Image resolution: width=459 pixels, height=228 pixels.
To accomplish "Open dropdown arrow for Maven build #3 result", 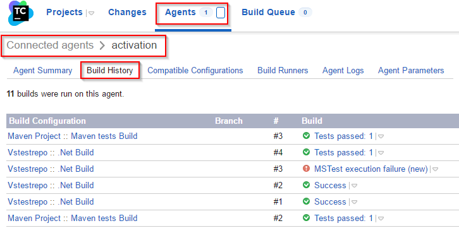I will click(381, 136).
